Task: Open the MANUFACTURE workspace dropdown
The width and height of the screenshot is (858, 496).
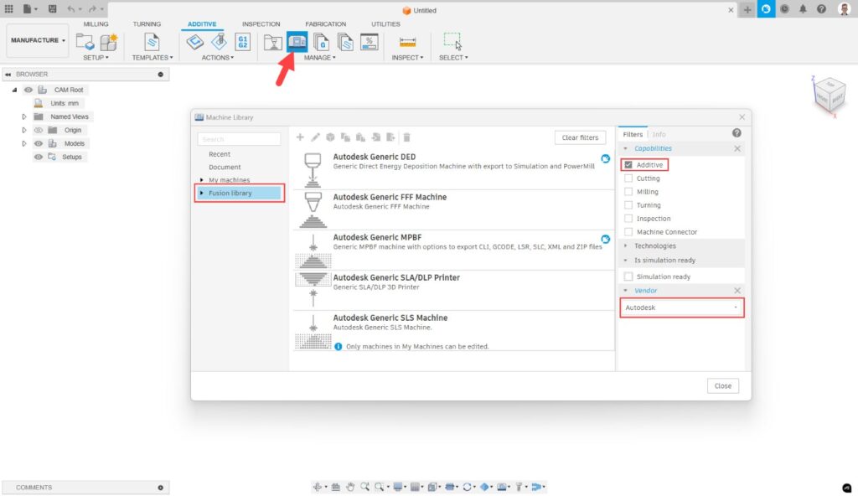Action: [38, 40]
